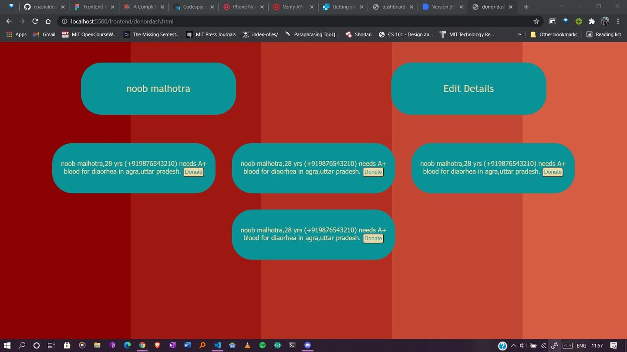The height and width of the screenshot is (352, 627).
Task: Open the Apps bookmarks shortcut
Action: (x=16, y=34)
